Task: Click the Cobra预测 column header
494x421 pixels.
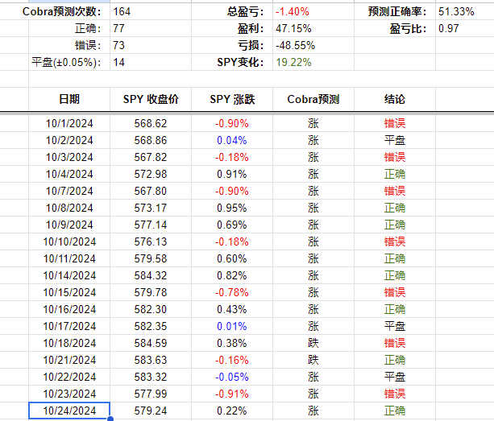Action: click(313, 99)
